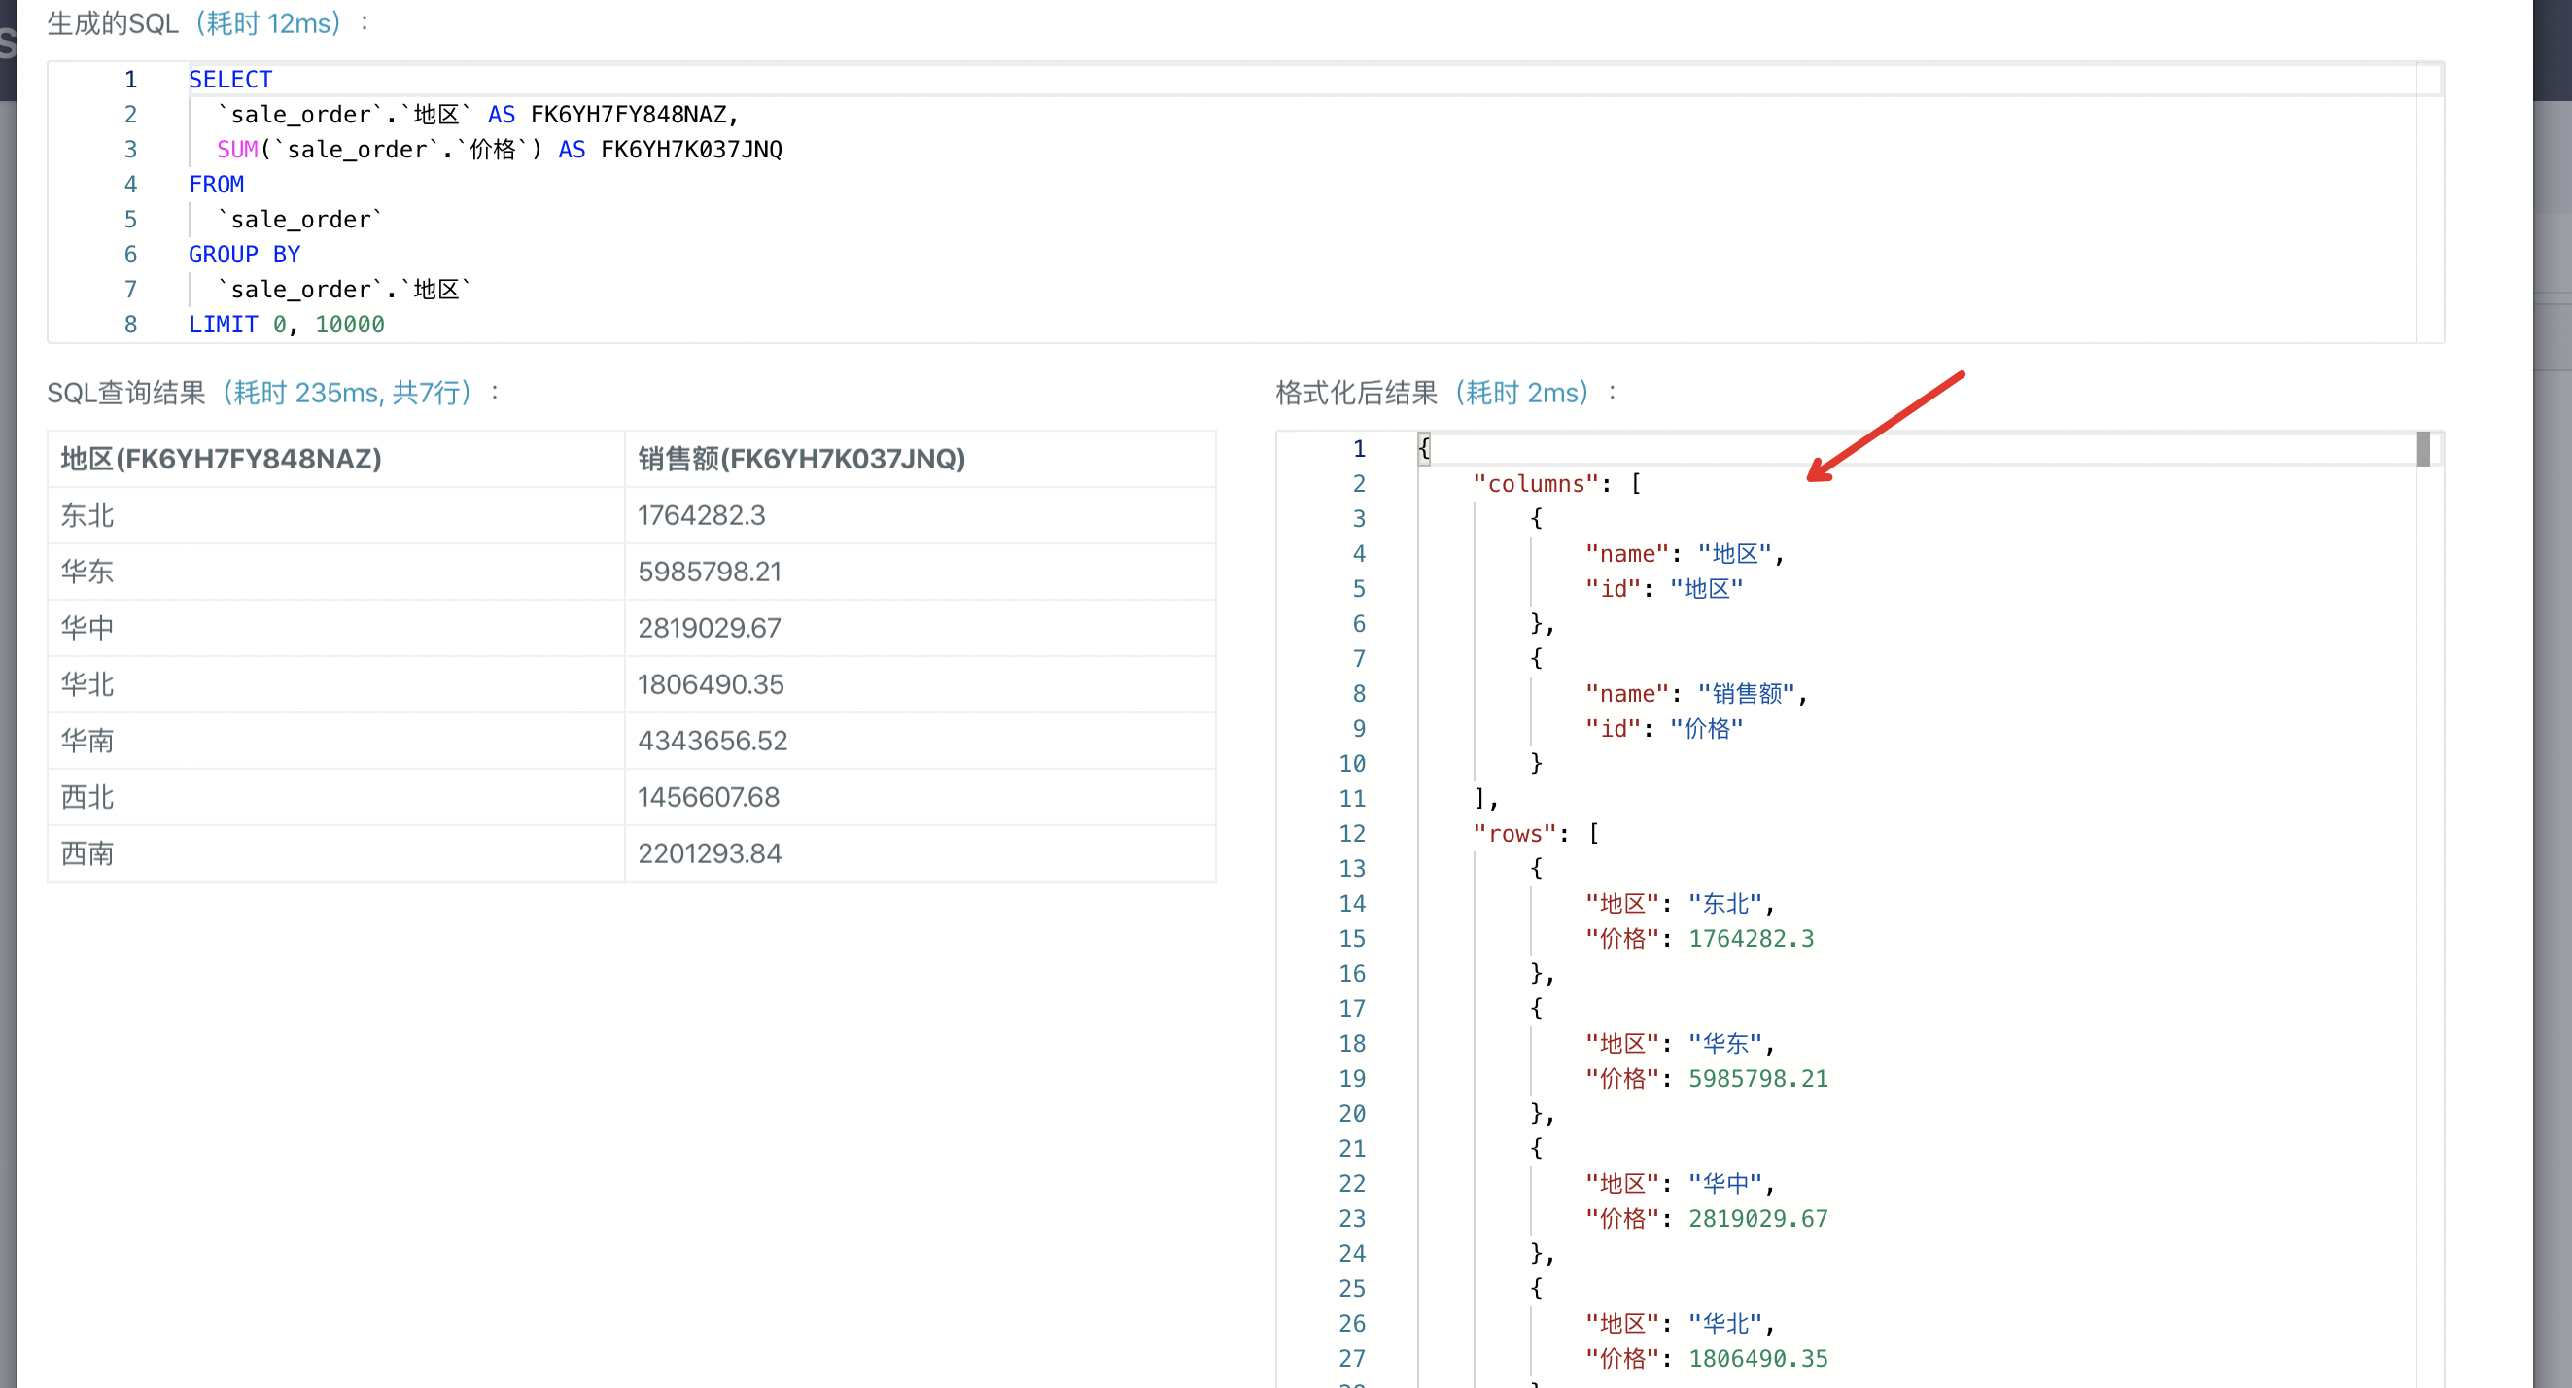The height and width of the screenshot is (1388, 2572).
Task: Click the LIMIT keyword on SQL line 8
Action: coord(223,324)
